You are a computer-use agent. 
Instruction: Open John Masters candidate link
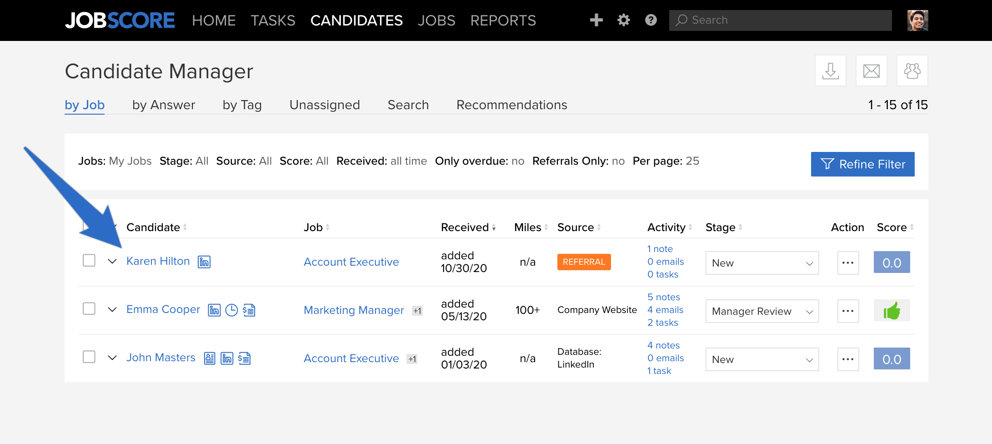(161, 358)
